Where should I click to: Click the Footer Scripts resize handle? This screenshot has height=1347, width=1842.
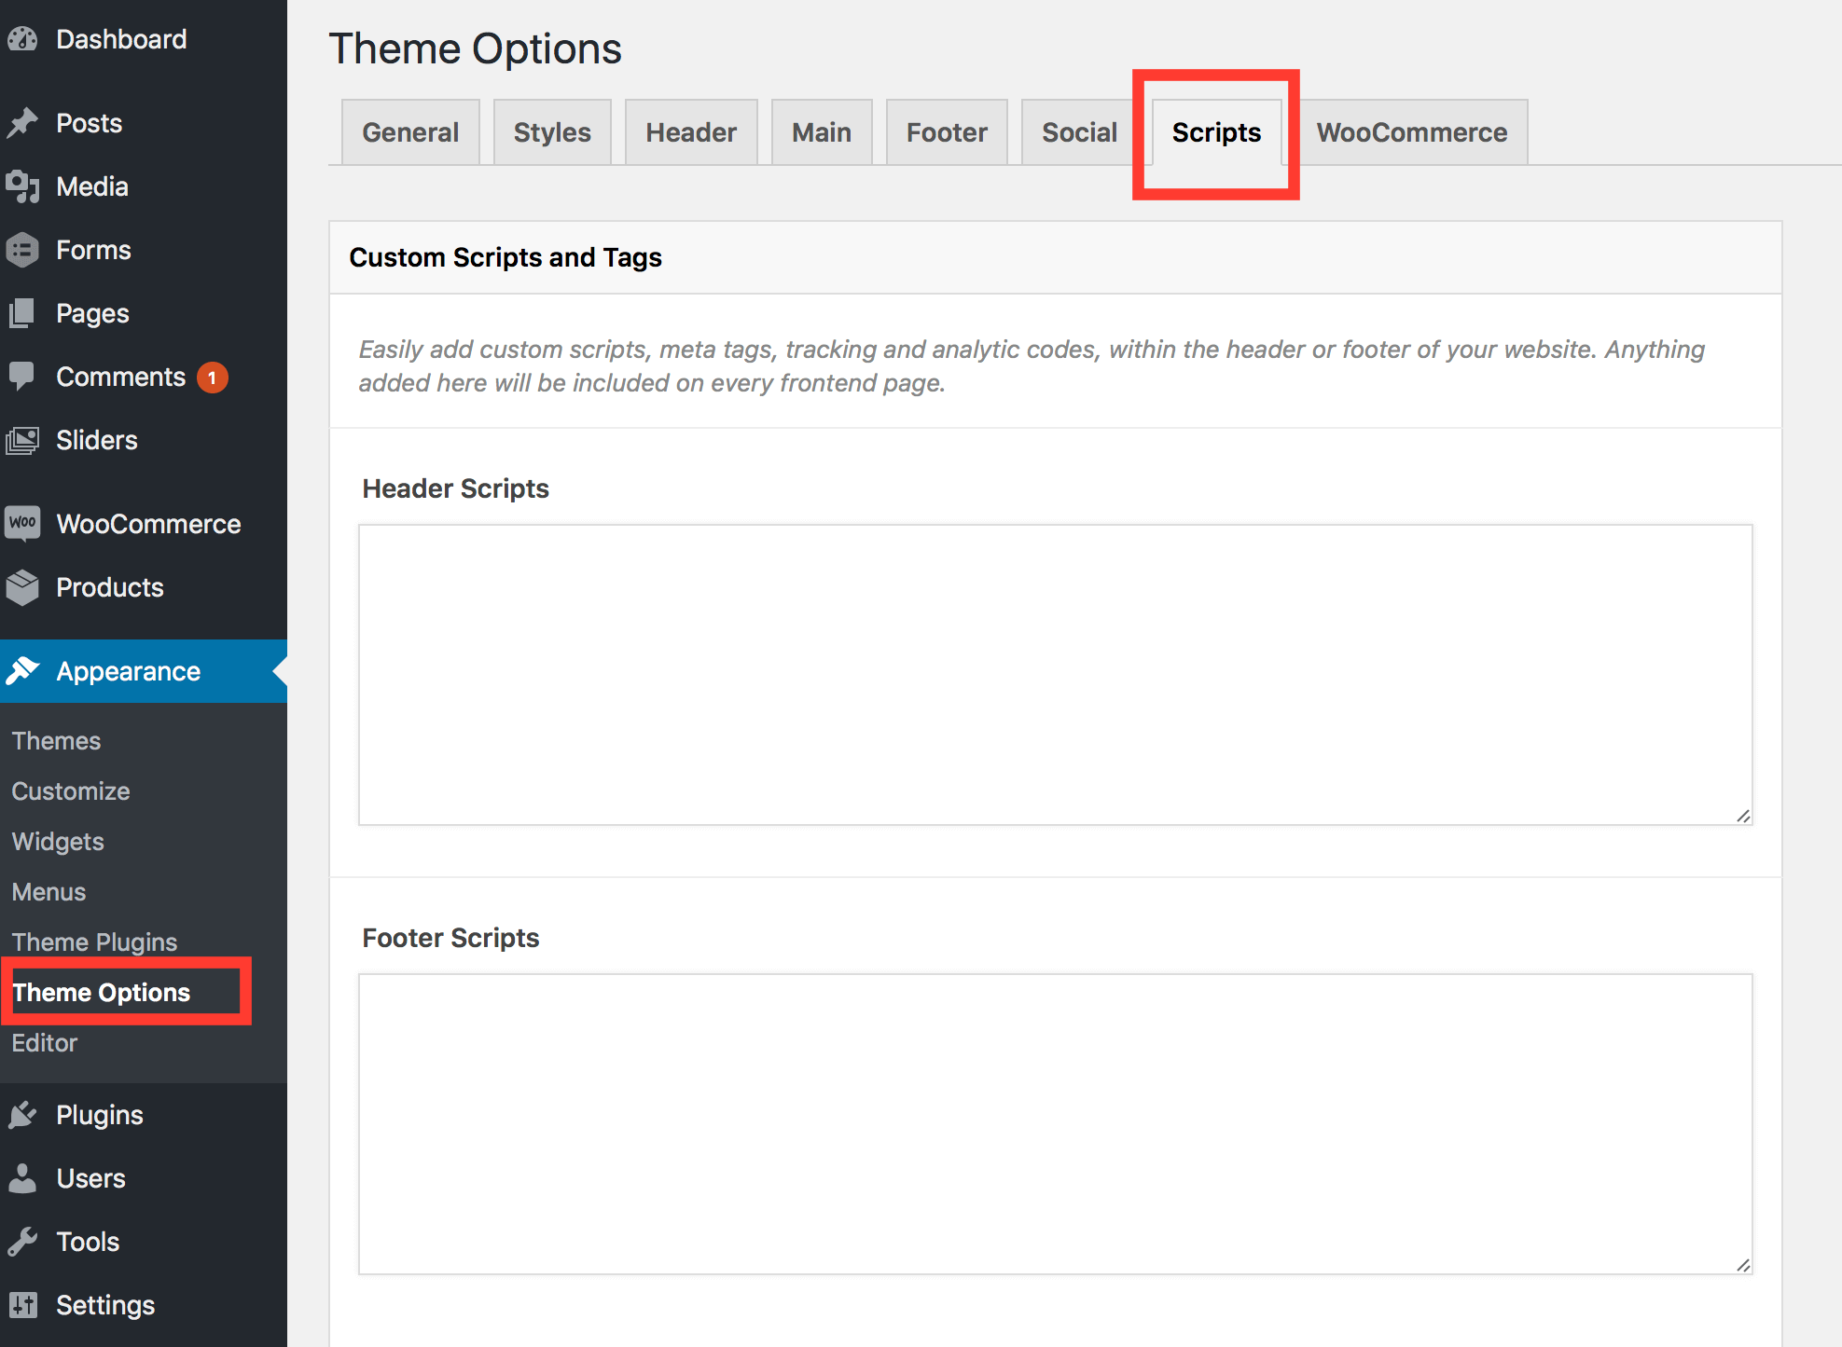pyautogui.click(x=1743, y=1265)
